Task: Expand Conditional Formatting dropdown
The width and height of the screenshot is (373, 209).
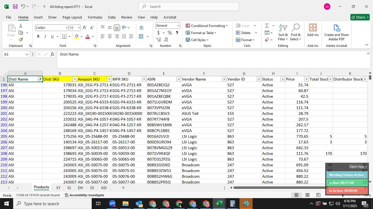Action: [x=207, y=26]
